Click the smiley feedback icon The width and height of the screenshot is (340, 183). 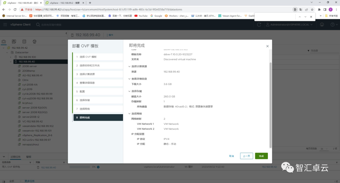click(322, 25)
